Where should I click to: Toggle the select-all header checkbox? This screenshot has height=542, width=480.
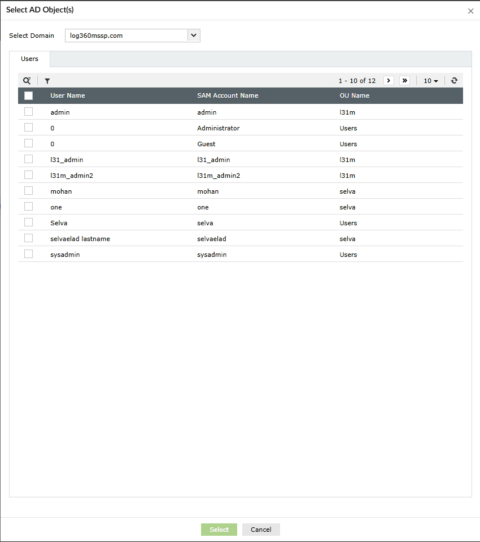click(28, 95)
